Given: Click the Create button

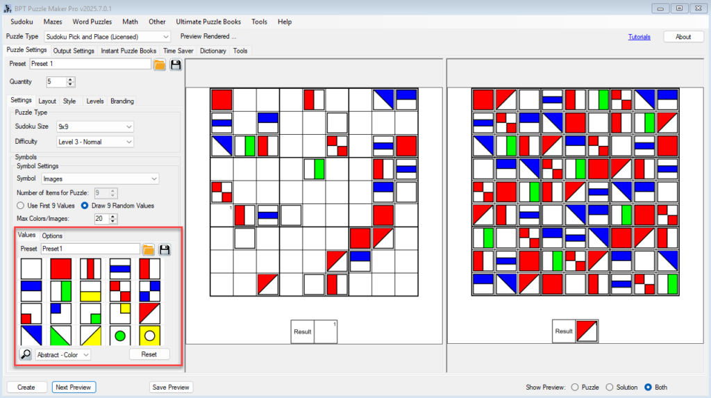Looking at the screenshot, I should click(x=26, y=387).
